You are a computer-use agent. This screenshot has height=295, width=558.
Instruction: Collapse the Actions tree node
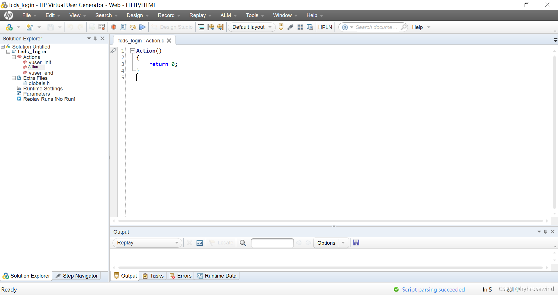coord(14,57)
